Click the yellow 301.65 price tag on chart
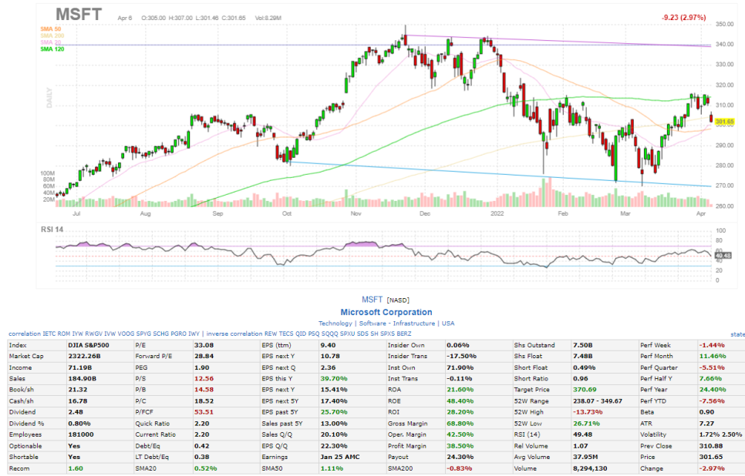 pos(724,122)
